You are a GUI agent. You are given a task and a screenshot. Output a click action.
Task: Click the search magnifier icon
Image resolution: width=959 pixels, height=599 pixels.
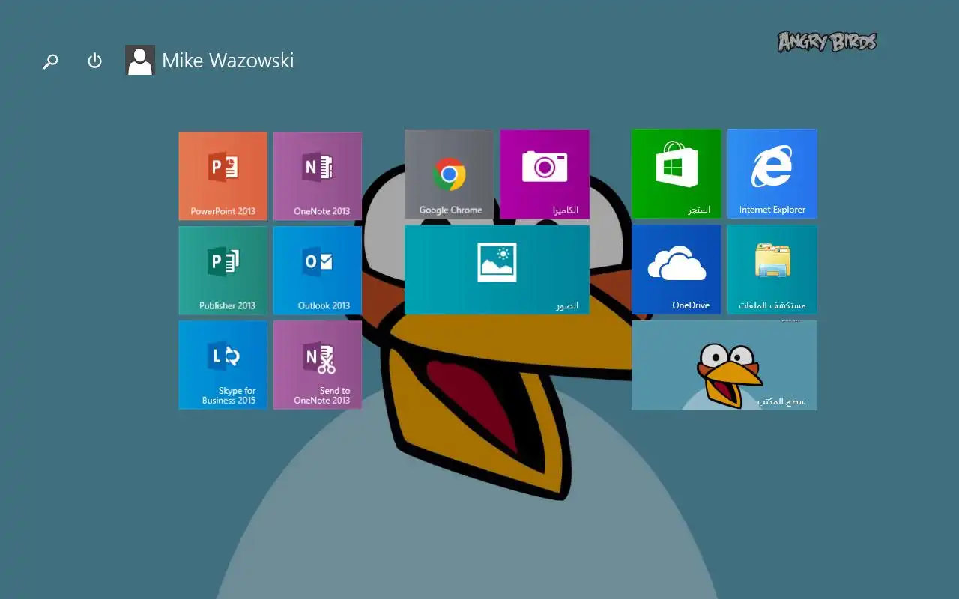click(50, 61)
